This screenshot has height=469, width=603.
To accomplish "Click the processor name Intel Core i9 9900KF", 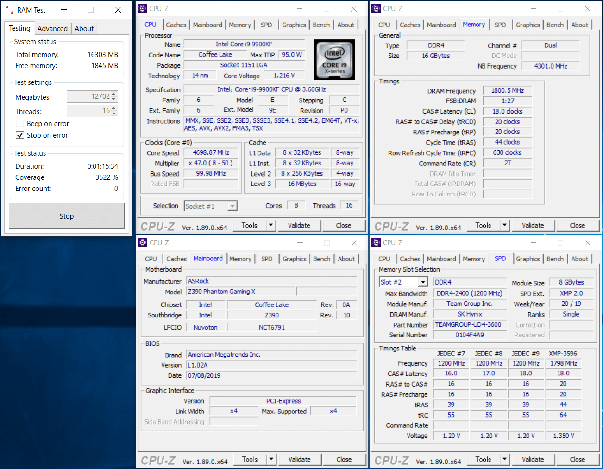I will click(x=244, y=44).
